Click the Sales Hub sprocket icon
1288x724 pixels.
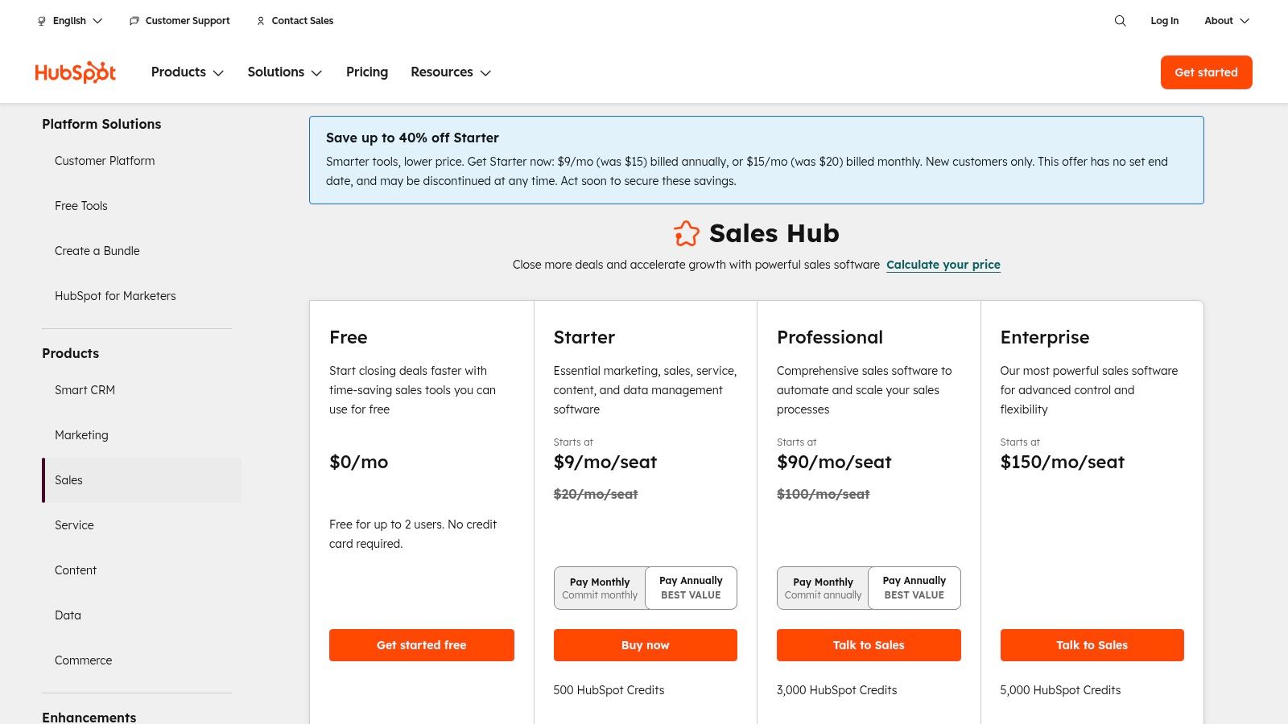(687, 233)
